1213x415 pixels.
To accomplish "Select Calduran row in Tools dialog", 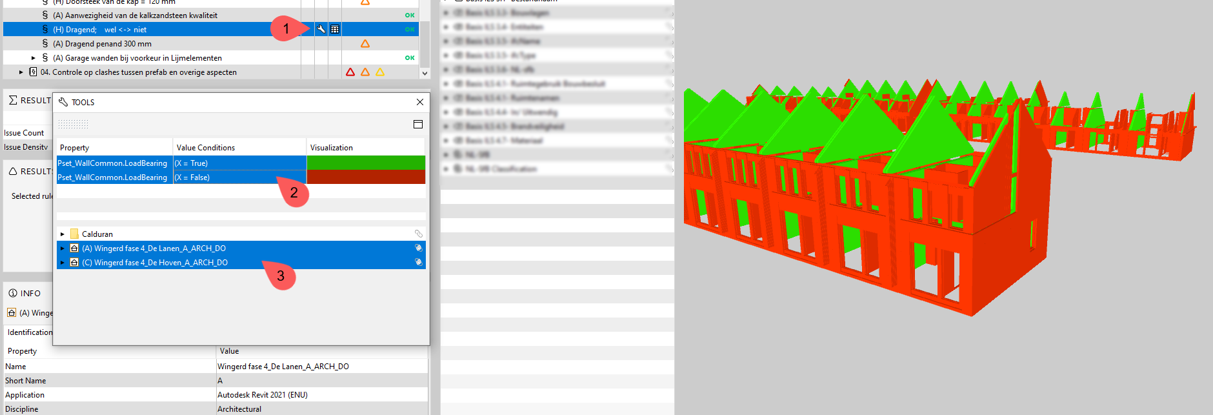I will pyautogui.click(x=241, y=234).
